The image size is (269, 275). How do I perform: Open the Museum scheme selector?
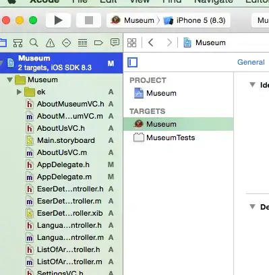(x=132, y=20)
